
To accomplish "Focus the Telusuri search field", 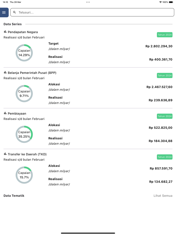I will (x=93, y=12).
